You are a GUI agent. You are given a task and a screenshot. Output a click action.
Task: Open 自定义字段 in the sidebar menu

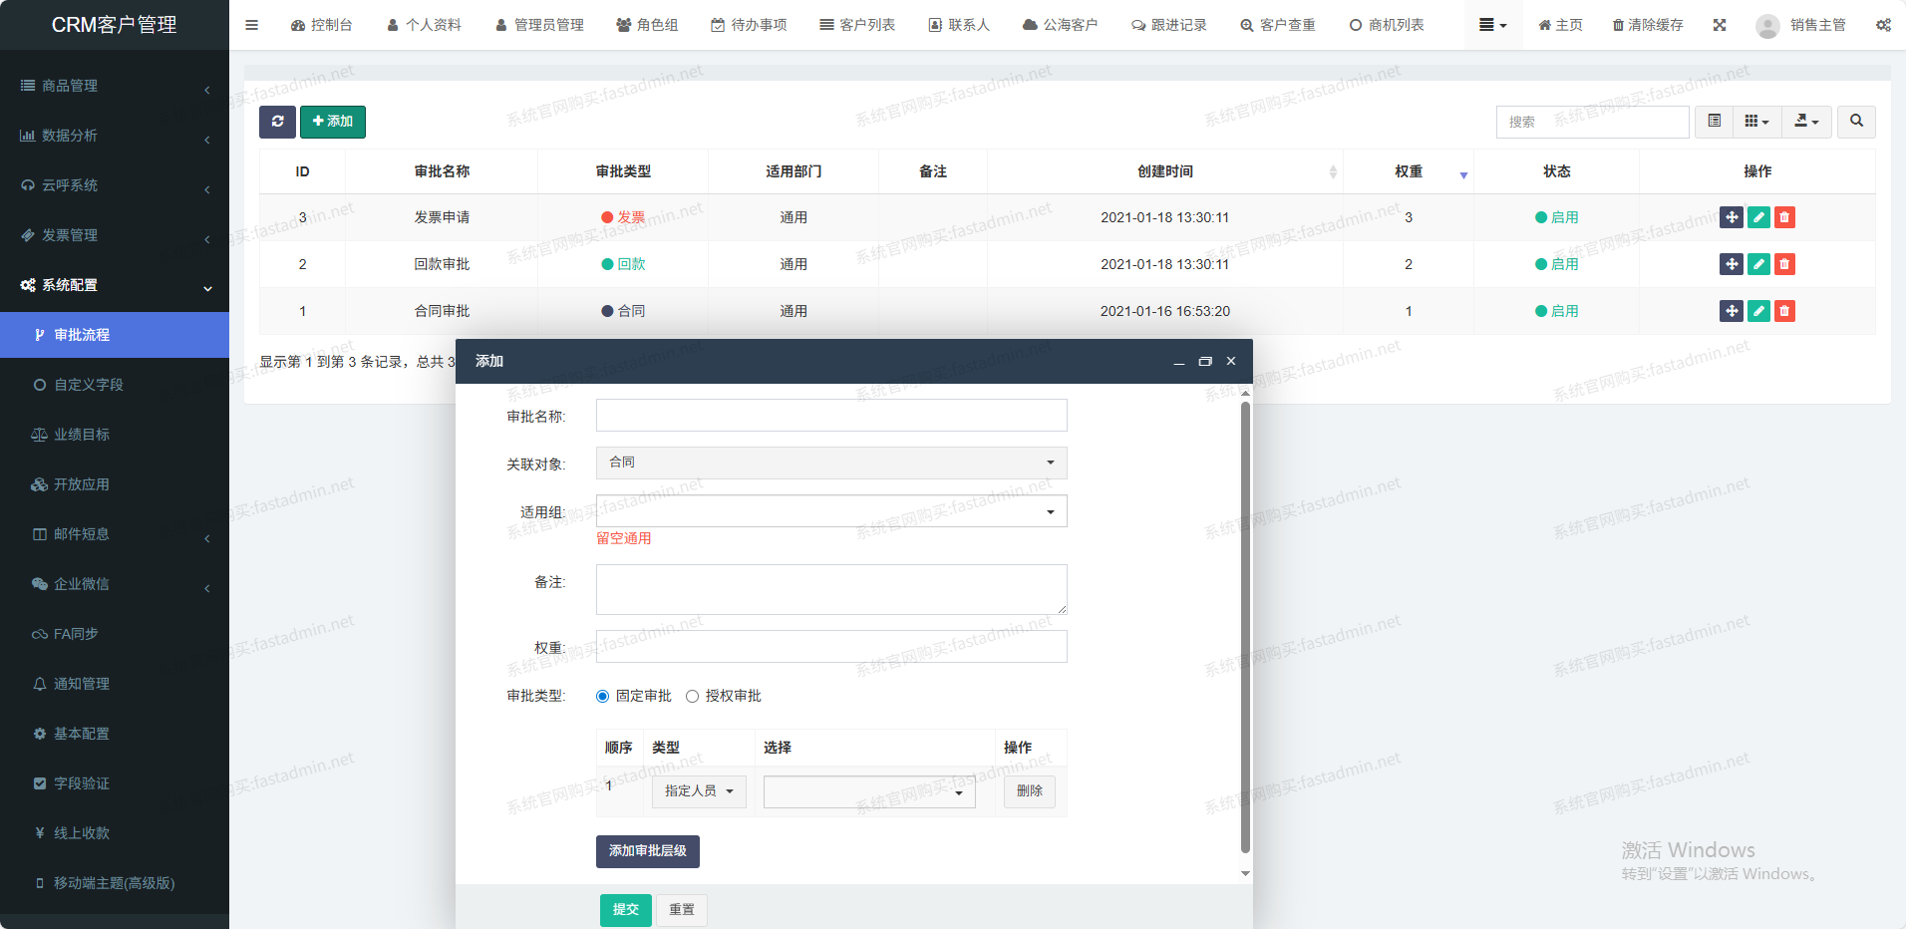click(89, 385)
